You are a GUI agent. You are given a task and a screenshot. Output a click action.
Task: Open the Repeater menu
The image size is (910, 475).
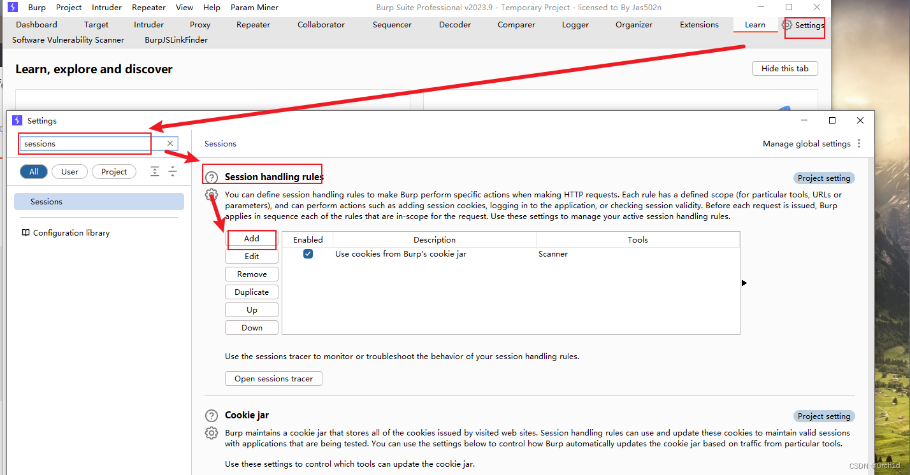pyautogui.click(x=149, y=8)
